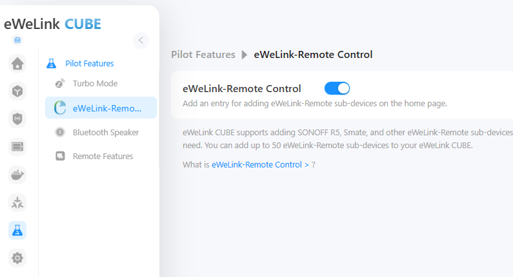Image resolution: width=513 pixels, height=277 pixels.
Task: Click the Matter bridge icon in sidebar
Action: tap(17, 202)
